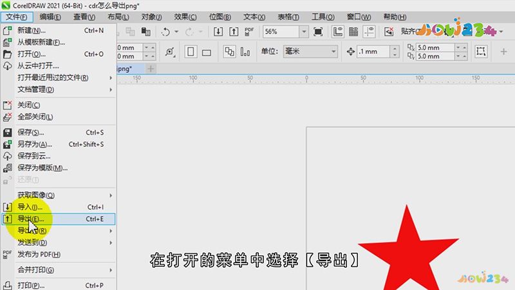Click the page height 0 mm field
This screenshot has height=290, width=515.
[130, 56]
